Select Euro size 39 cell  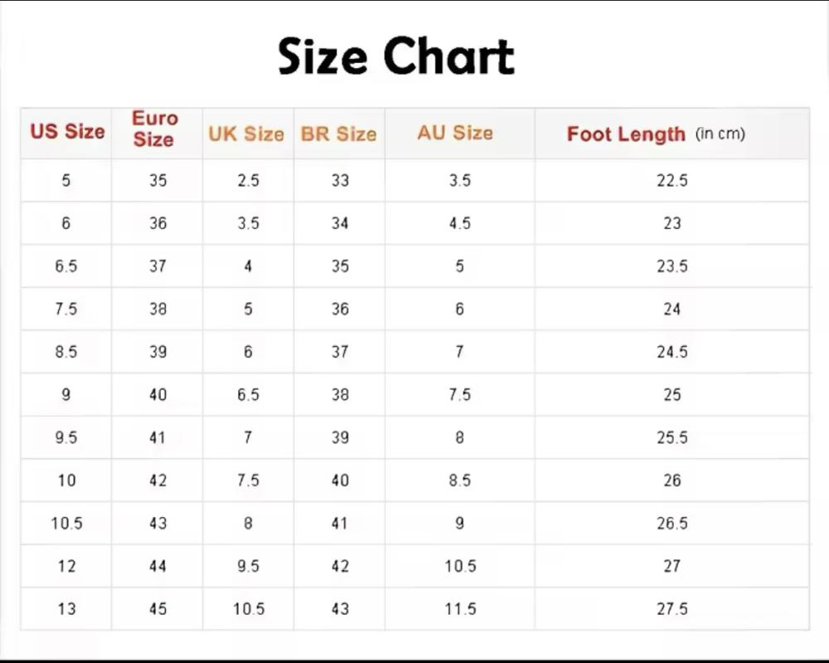(157, 352)
